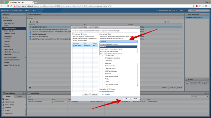Click the Cluster icon in Recent Objects
Image resolution: width=211 pixels, height=118 pixels.
point(4,99)
